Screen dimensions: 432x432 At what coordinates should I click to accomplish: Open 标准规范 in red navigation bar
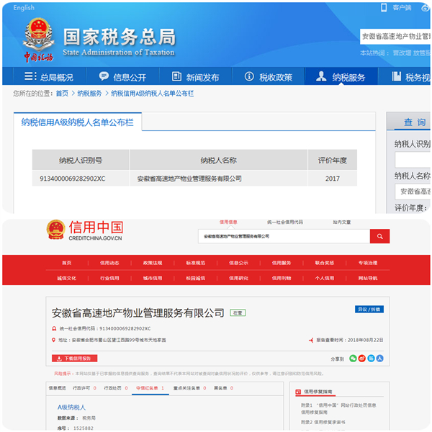(x=196, y=263)
